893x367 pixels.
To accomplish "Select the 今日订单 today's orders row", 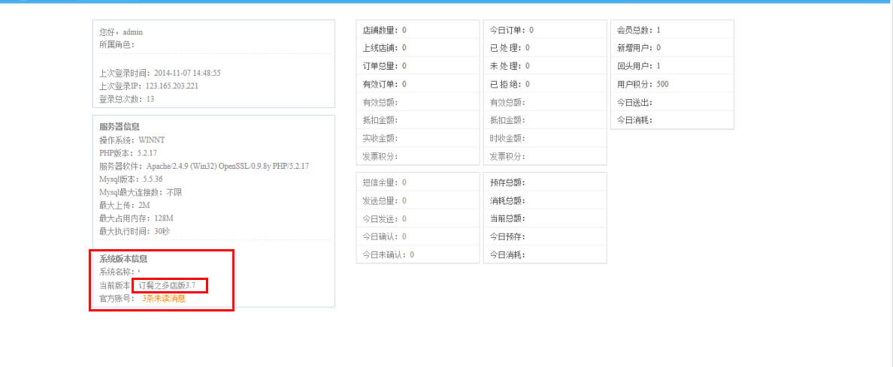I will (545, 29).
